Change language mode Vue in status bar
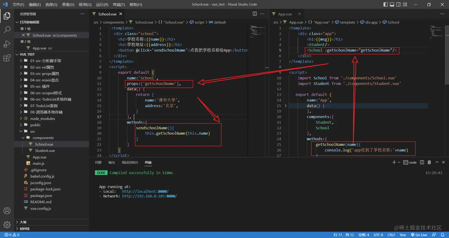The height and width of the screenshot is (238, 449). 403,235
